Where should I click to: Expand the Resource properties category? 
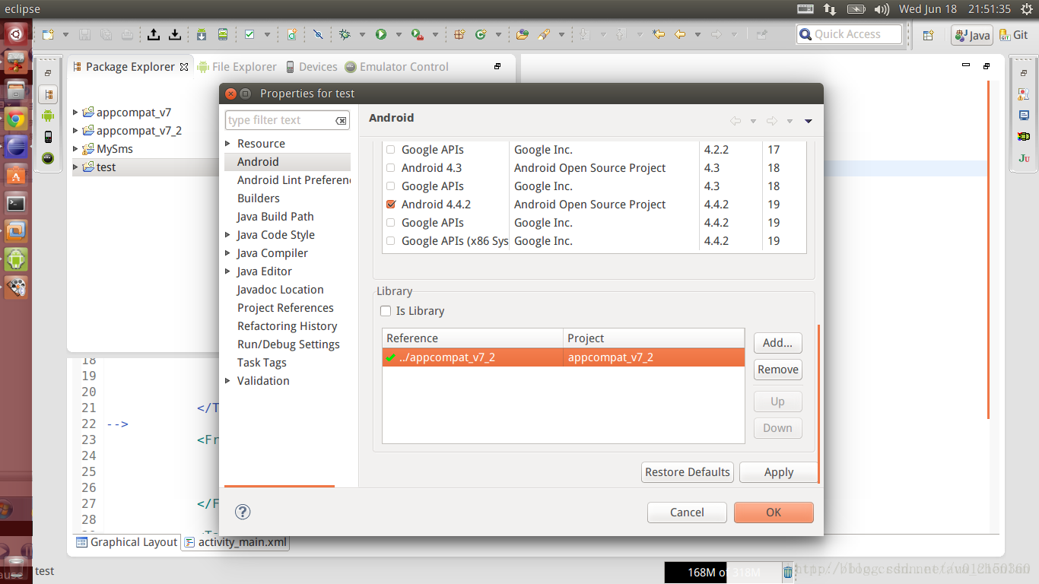227,144
